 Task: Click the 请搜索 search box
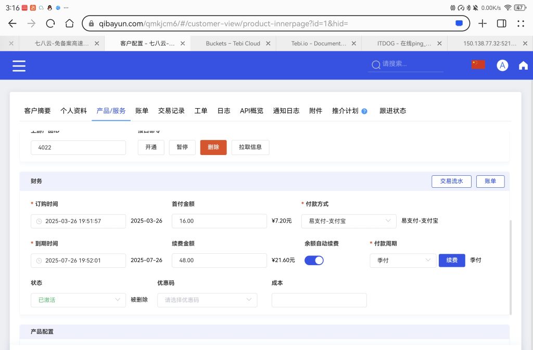(406, 64)
